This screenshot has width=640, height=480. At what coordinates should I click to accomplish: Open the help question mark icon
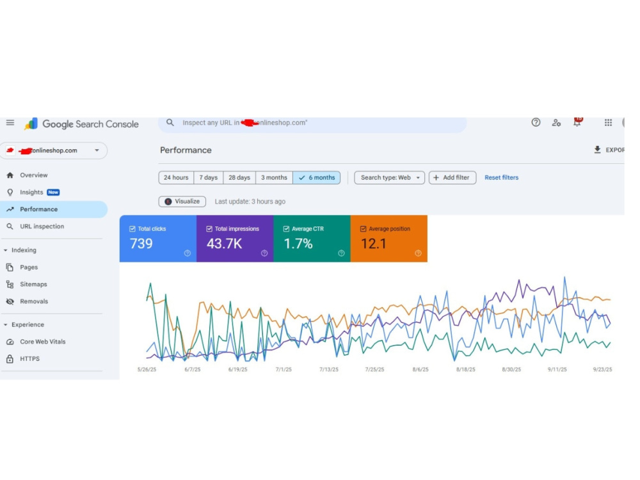point(536,122)
